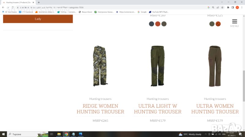
Task: Select the Lady category filter
Action: point(38,19)
